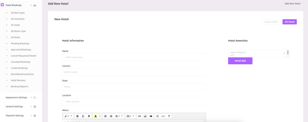Open Cancel Requested Bookings entry
Image resolution: width=308 pixels, height=122 pixels.
[x=23, y=56]
